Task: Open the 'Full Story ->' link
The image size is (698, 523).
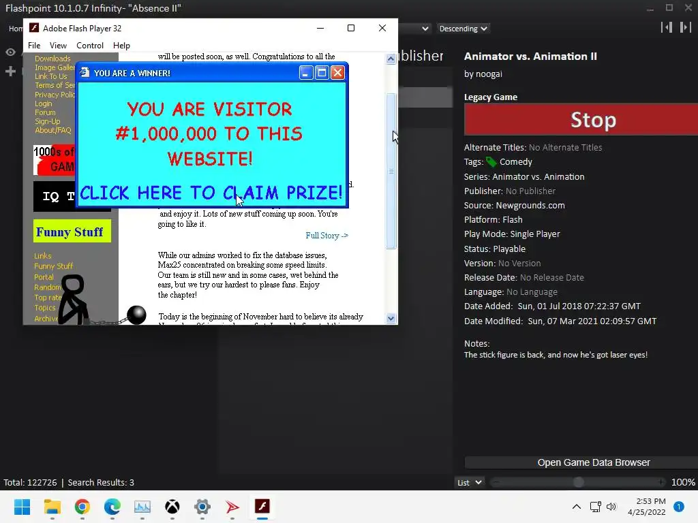Action: coord(327,235)
